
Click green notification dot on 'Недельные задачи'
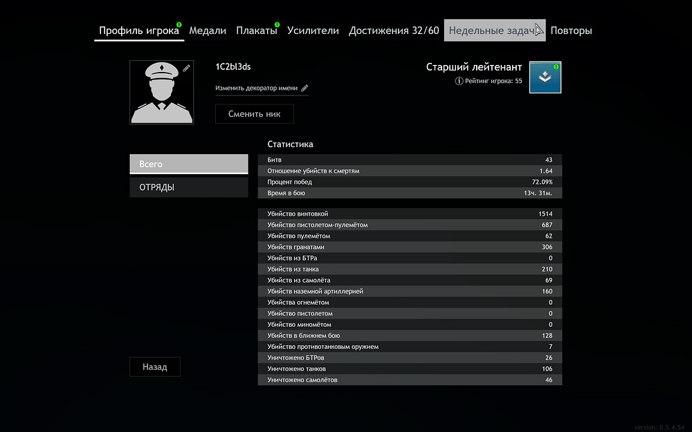(x=542, y=23)
